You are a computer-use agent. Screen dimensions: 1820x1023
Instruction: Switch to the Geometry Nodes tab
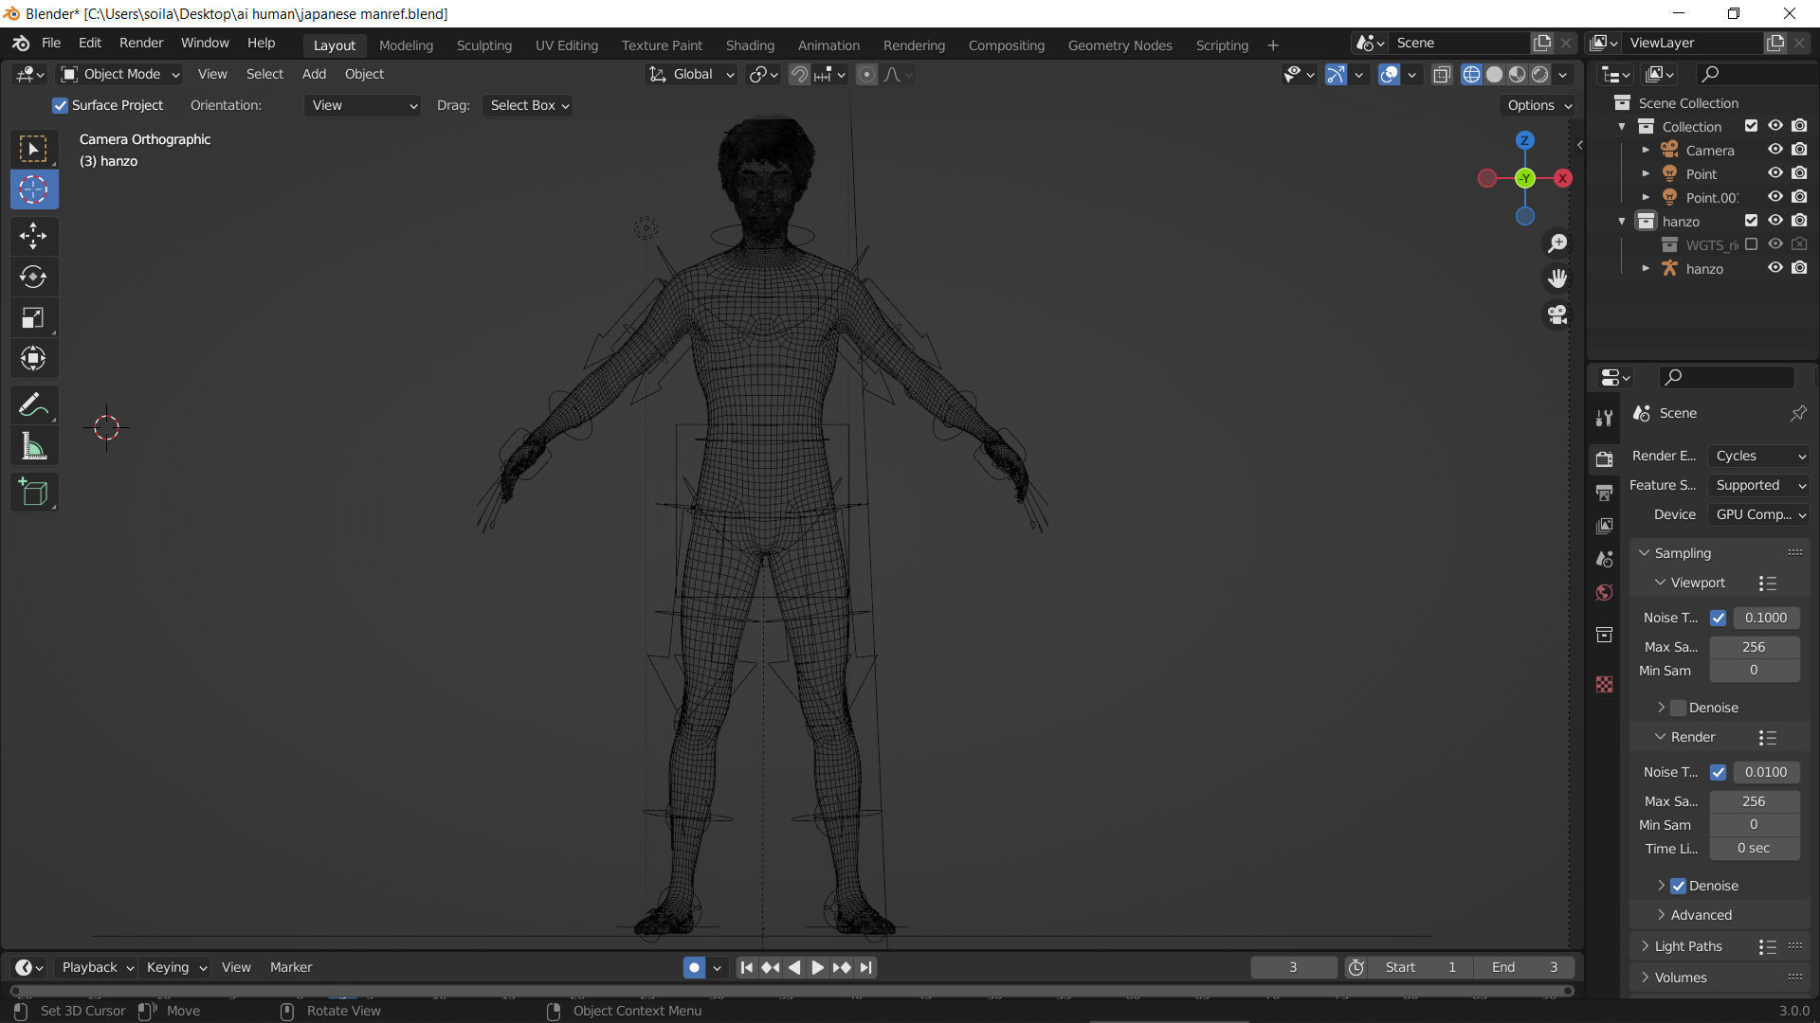tap(1119, 45)
